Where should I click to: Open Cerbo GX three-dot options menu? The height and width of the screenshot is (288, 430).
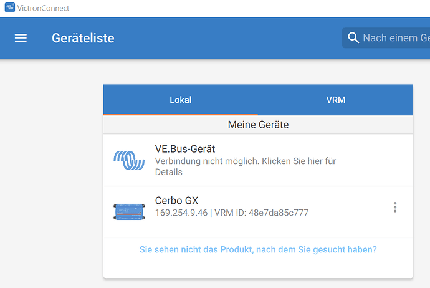click(395, 208)
